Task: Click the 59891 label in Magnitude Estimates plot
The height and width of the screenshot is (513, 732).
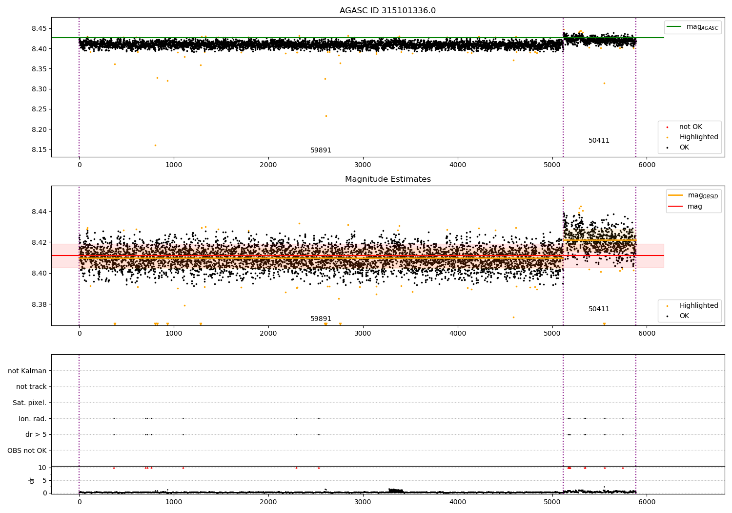Action: click(321, 319)
